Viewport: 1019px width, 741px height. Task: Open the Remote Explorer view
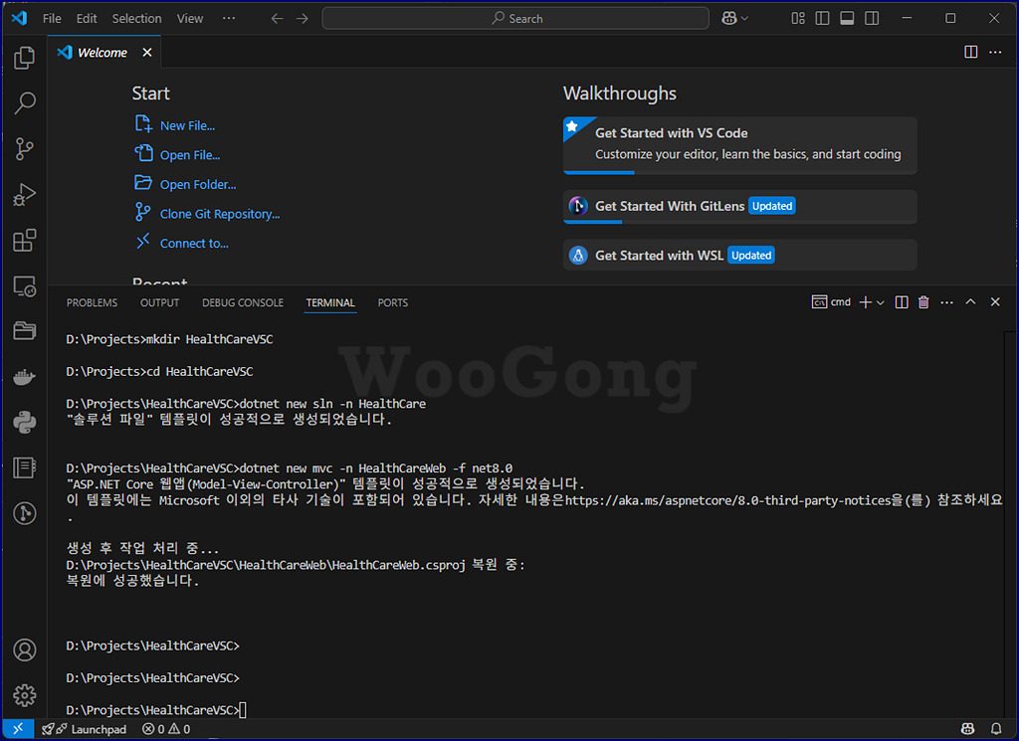point(24,285)
